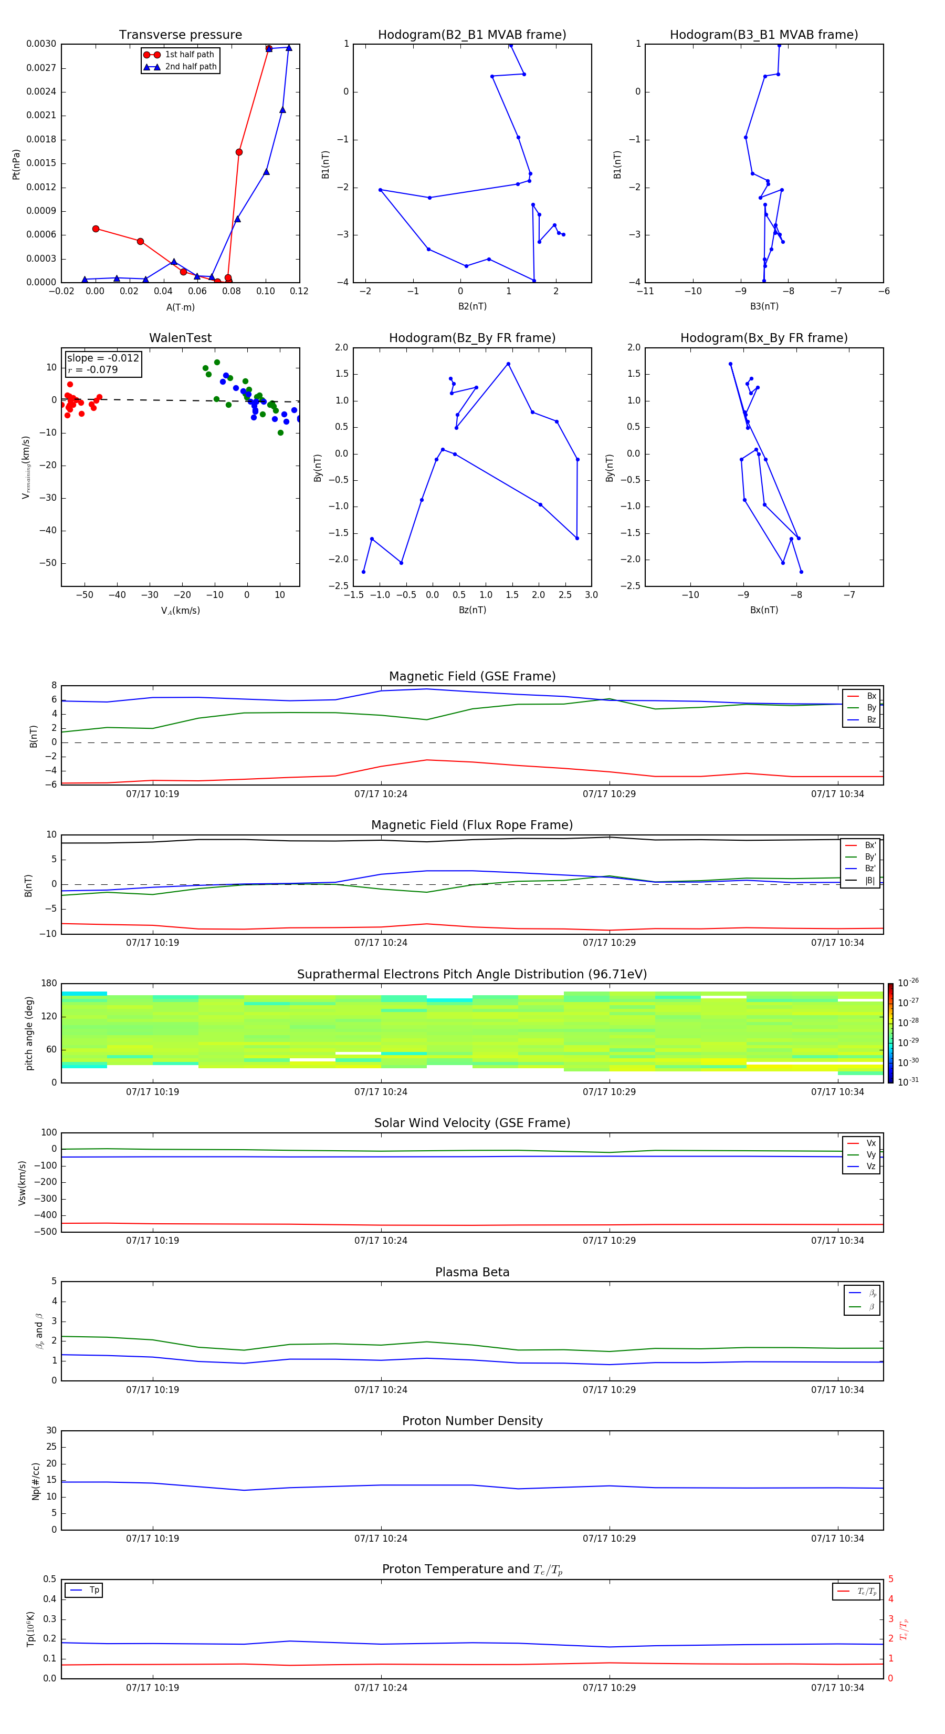Viewport: 945px width, 1734px height.
Task: Select the "r = -0.079" annotation text
Action: pos(92,369)
